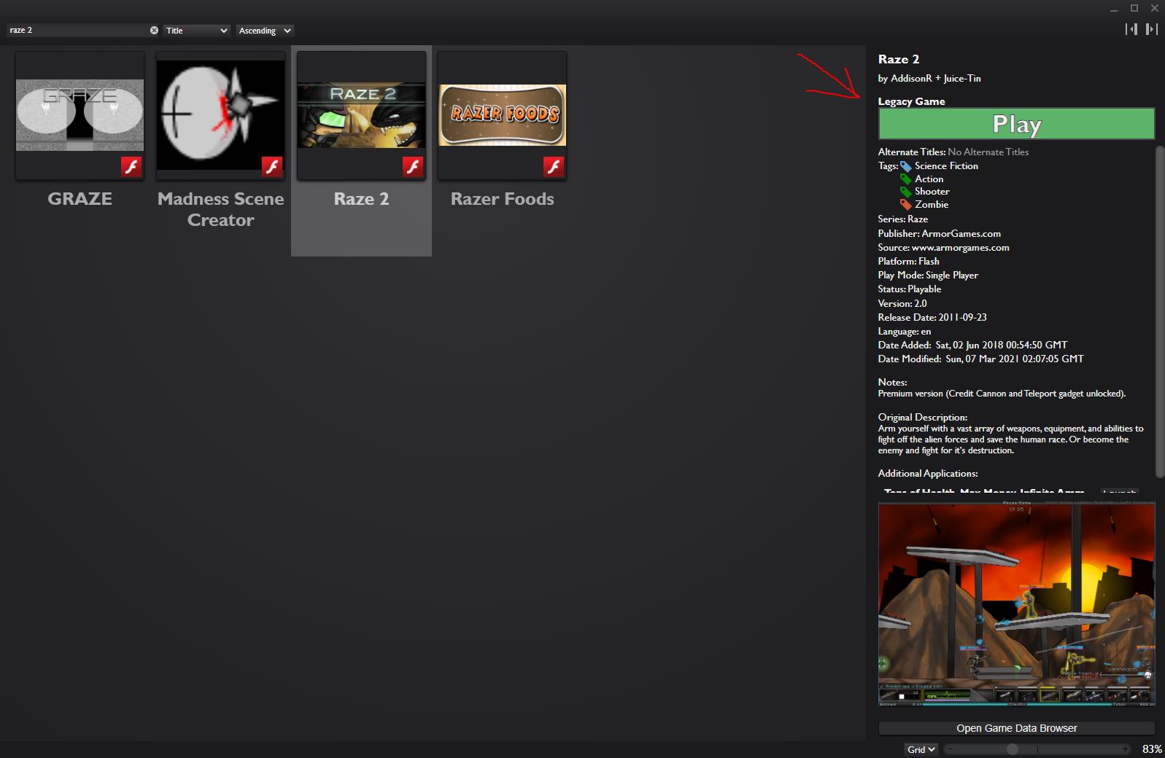The image size is (1165, 758).
Task: Click the 'Series: Raze' line
Action: (903, 219)
